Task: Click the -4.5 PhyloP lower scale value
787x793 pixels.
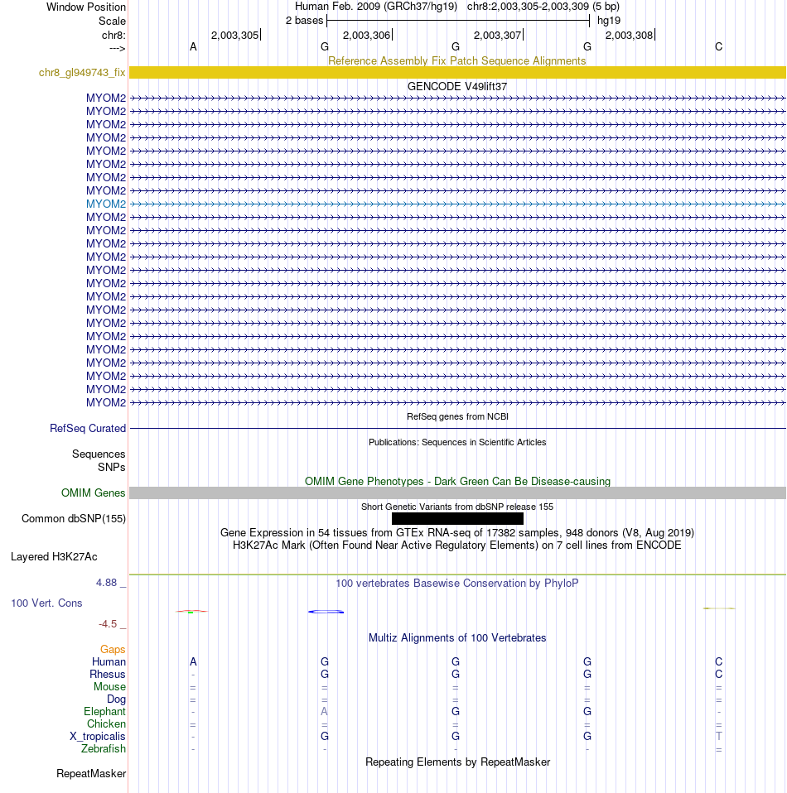Action: pos(108,625)
